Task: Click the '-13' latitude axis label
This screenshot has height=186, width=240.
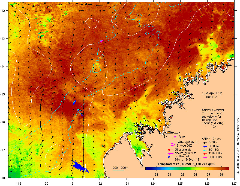Action: point(3,38)
